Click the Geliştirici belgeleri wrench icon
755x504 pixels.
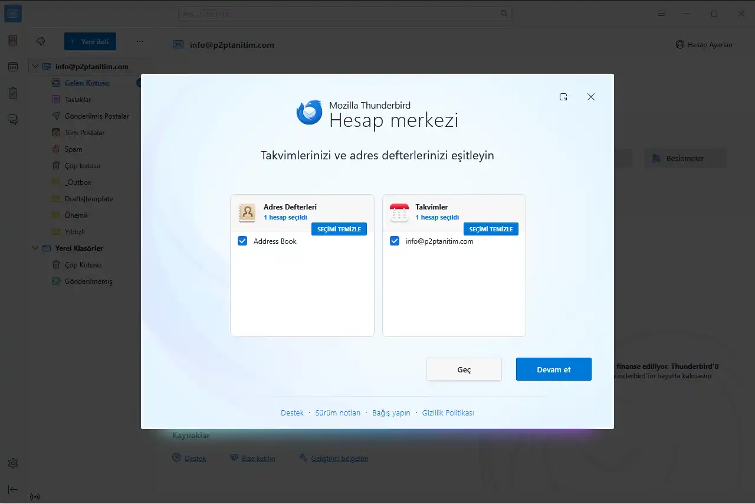(303, 458)
